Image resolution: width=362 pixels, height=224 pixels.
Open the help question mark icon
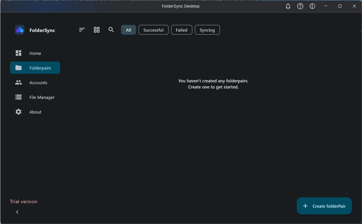(x=300, y=6)
